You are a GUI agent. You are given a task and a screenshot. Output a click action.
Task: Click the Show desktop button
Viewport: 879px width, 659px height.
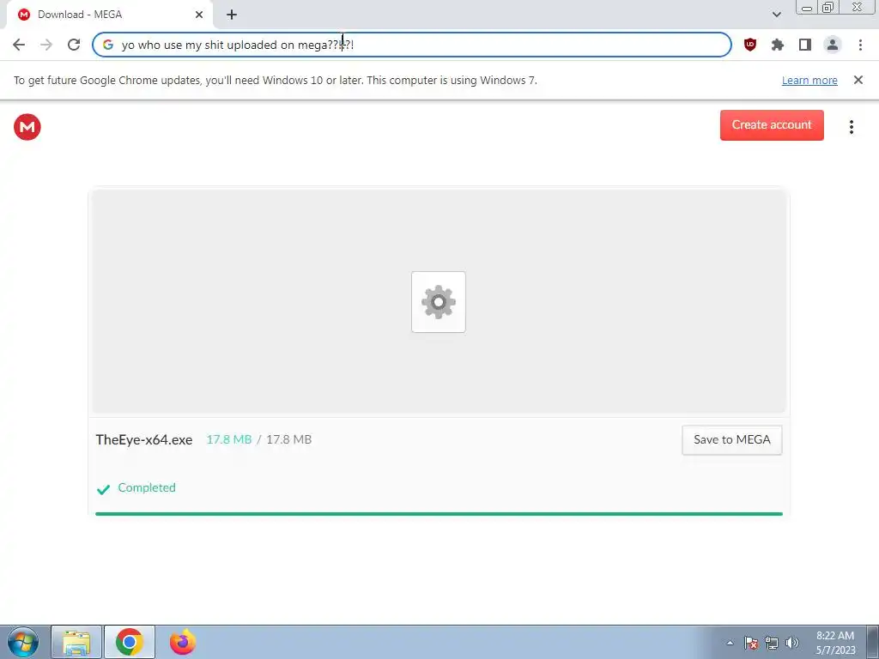point(872,642)
